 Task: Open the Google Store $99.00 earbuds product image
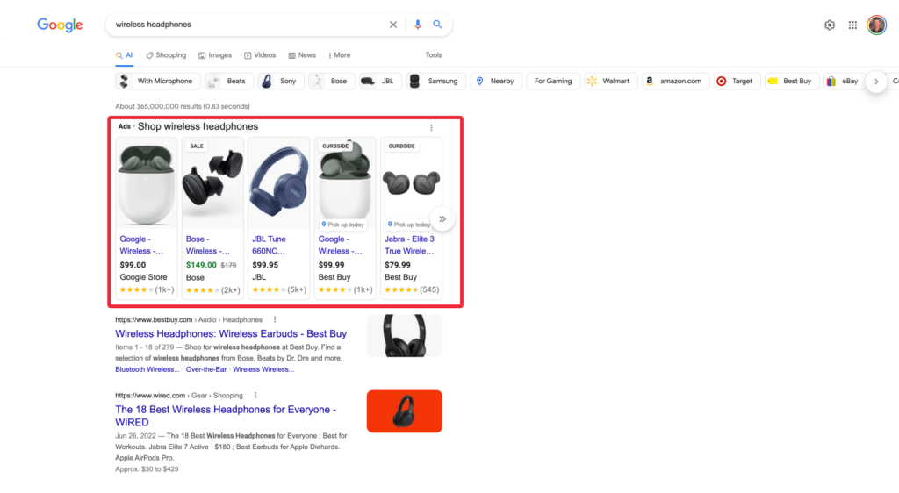[147, 183]
